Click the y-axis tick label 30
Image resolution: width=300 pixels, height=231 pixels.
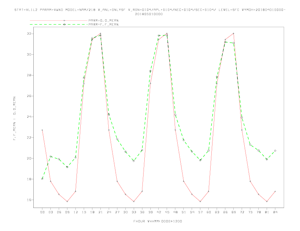pyautogui.click(x=29, y=54)
